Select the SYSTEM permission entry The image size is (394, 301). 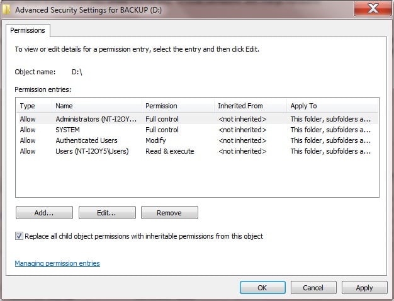[x=69, y=130]
